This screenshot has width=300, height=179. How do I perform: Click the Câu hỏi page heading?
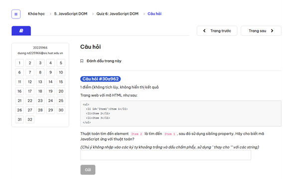click(x=91, y=47)
